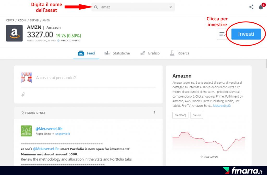Viewport: 267px width, 175px height.
Task: Click the 'A cosa stai pensando?' post field
Action: tap(56, 78)
